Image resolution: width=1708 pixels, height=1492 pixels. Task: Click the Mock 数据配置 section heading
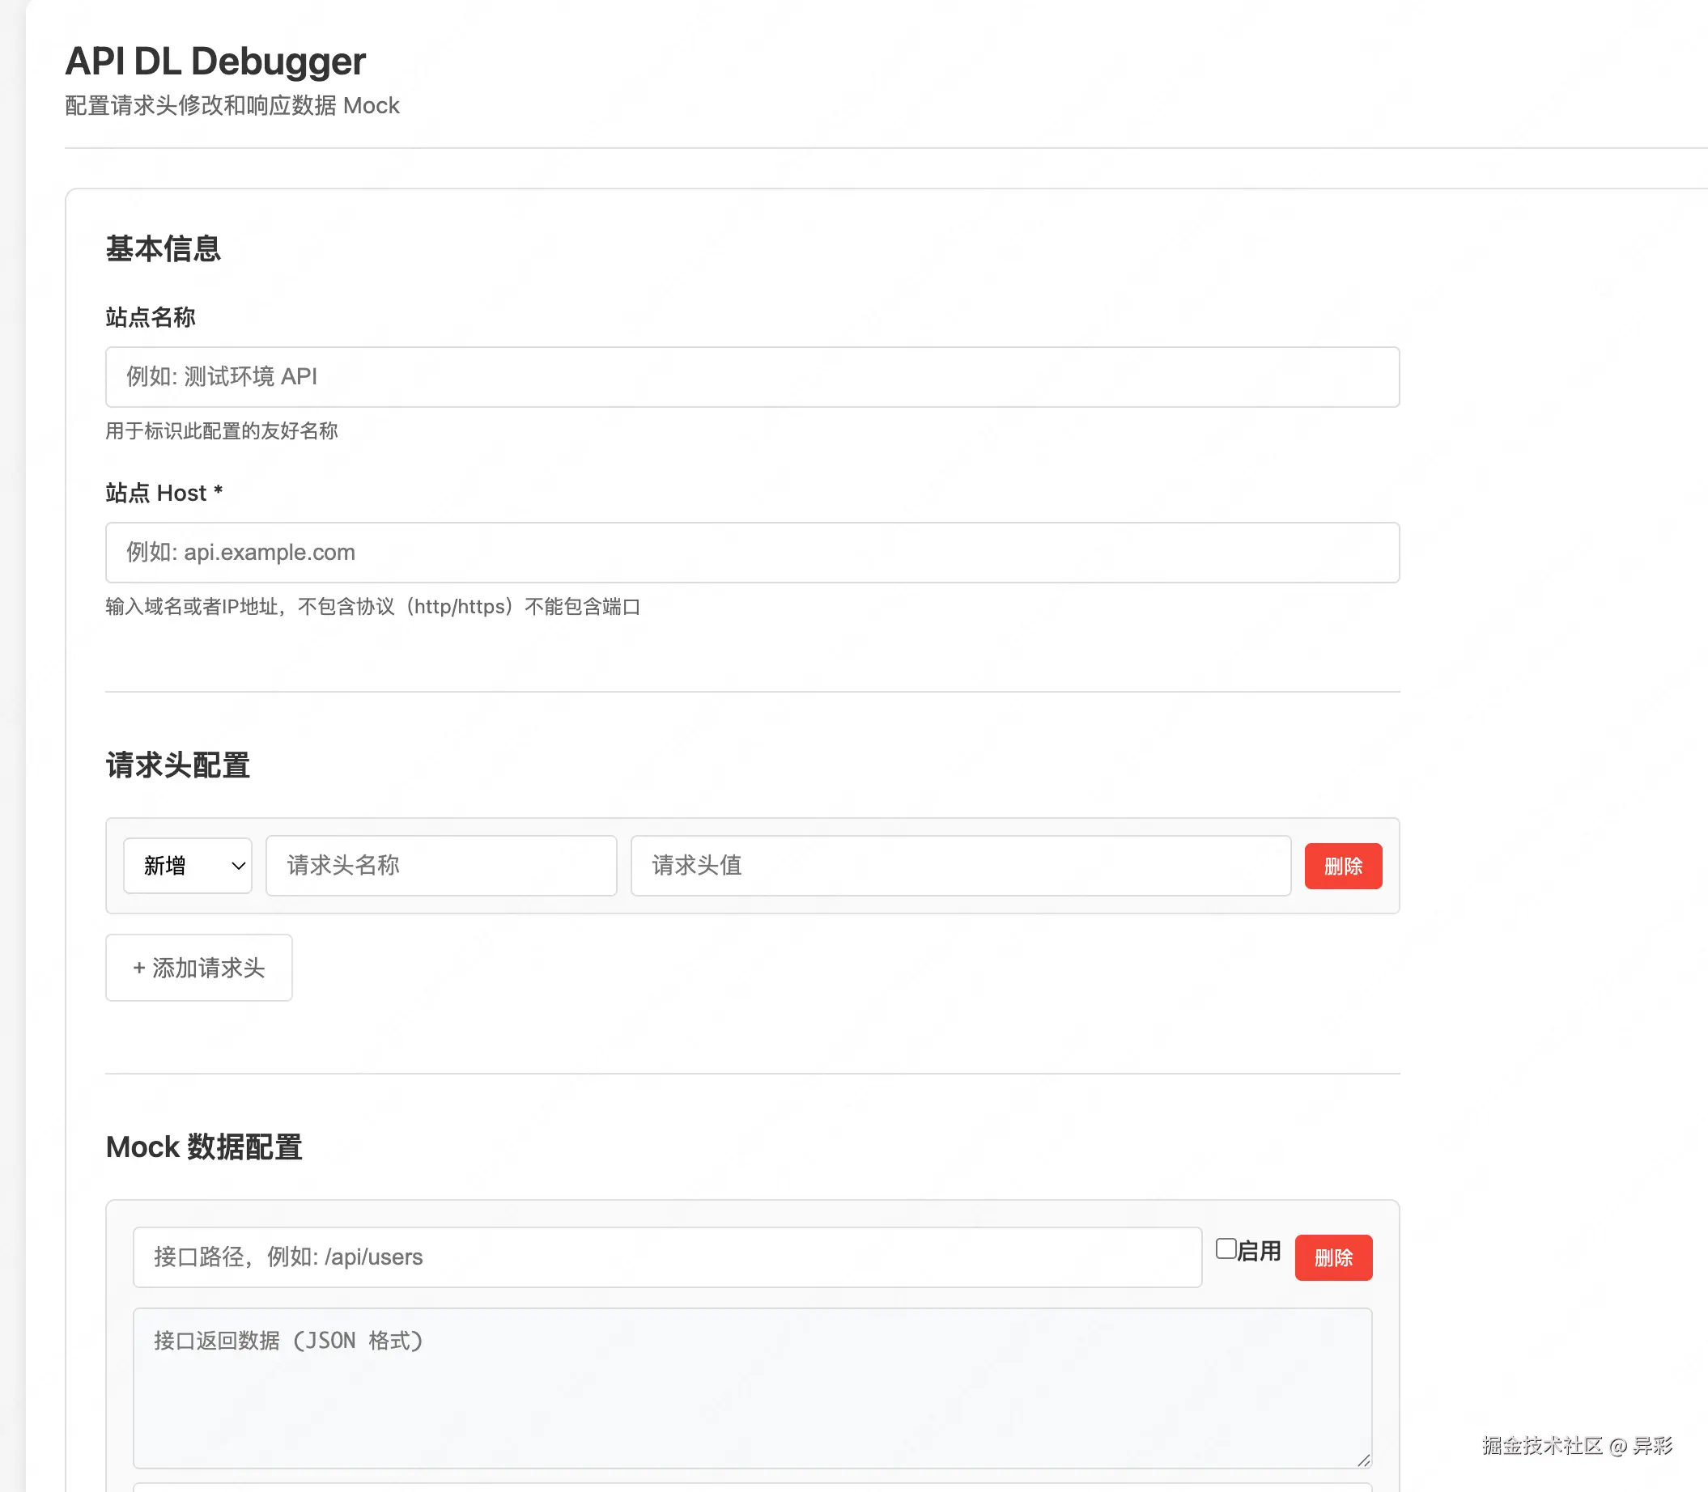[203, 1147]
